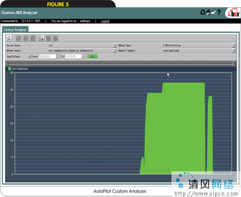The height and width of the screenshot is (197, 241).
Task: Click the magnifier zoom tool icon
Action: (41, 38)
